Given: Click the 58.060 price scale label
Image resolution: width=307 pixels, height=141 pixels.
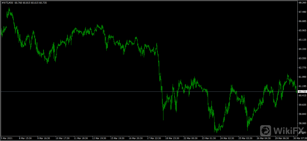Looking at the screenshot, I should tap(302, 123).
